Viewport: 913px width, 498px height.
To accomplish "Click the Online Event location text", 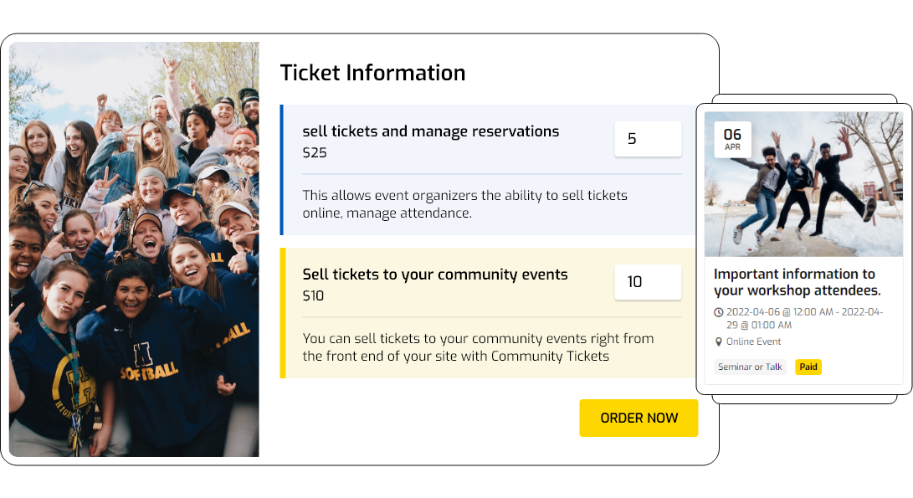I will pyautogui.click(x=753, y=341).
